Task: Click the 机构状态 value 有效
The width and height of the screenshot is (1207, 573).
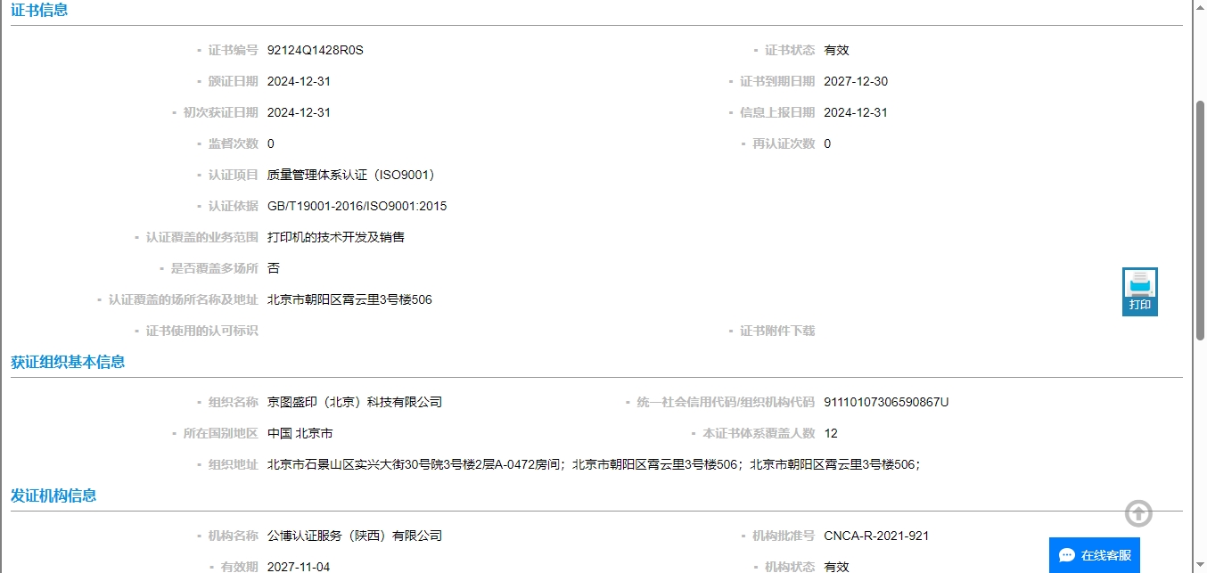Action: click(x=836, y=567)
